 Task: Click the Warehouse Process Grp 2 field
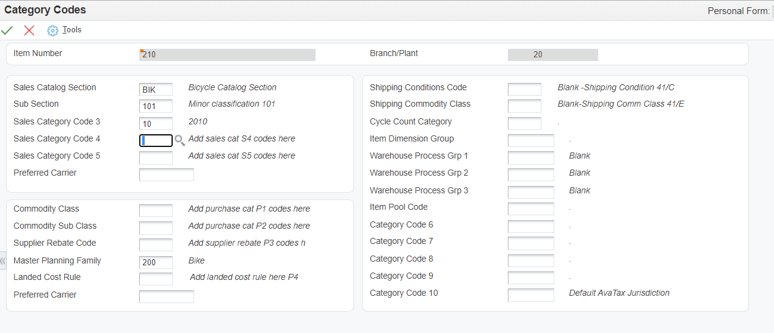531,175
